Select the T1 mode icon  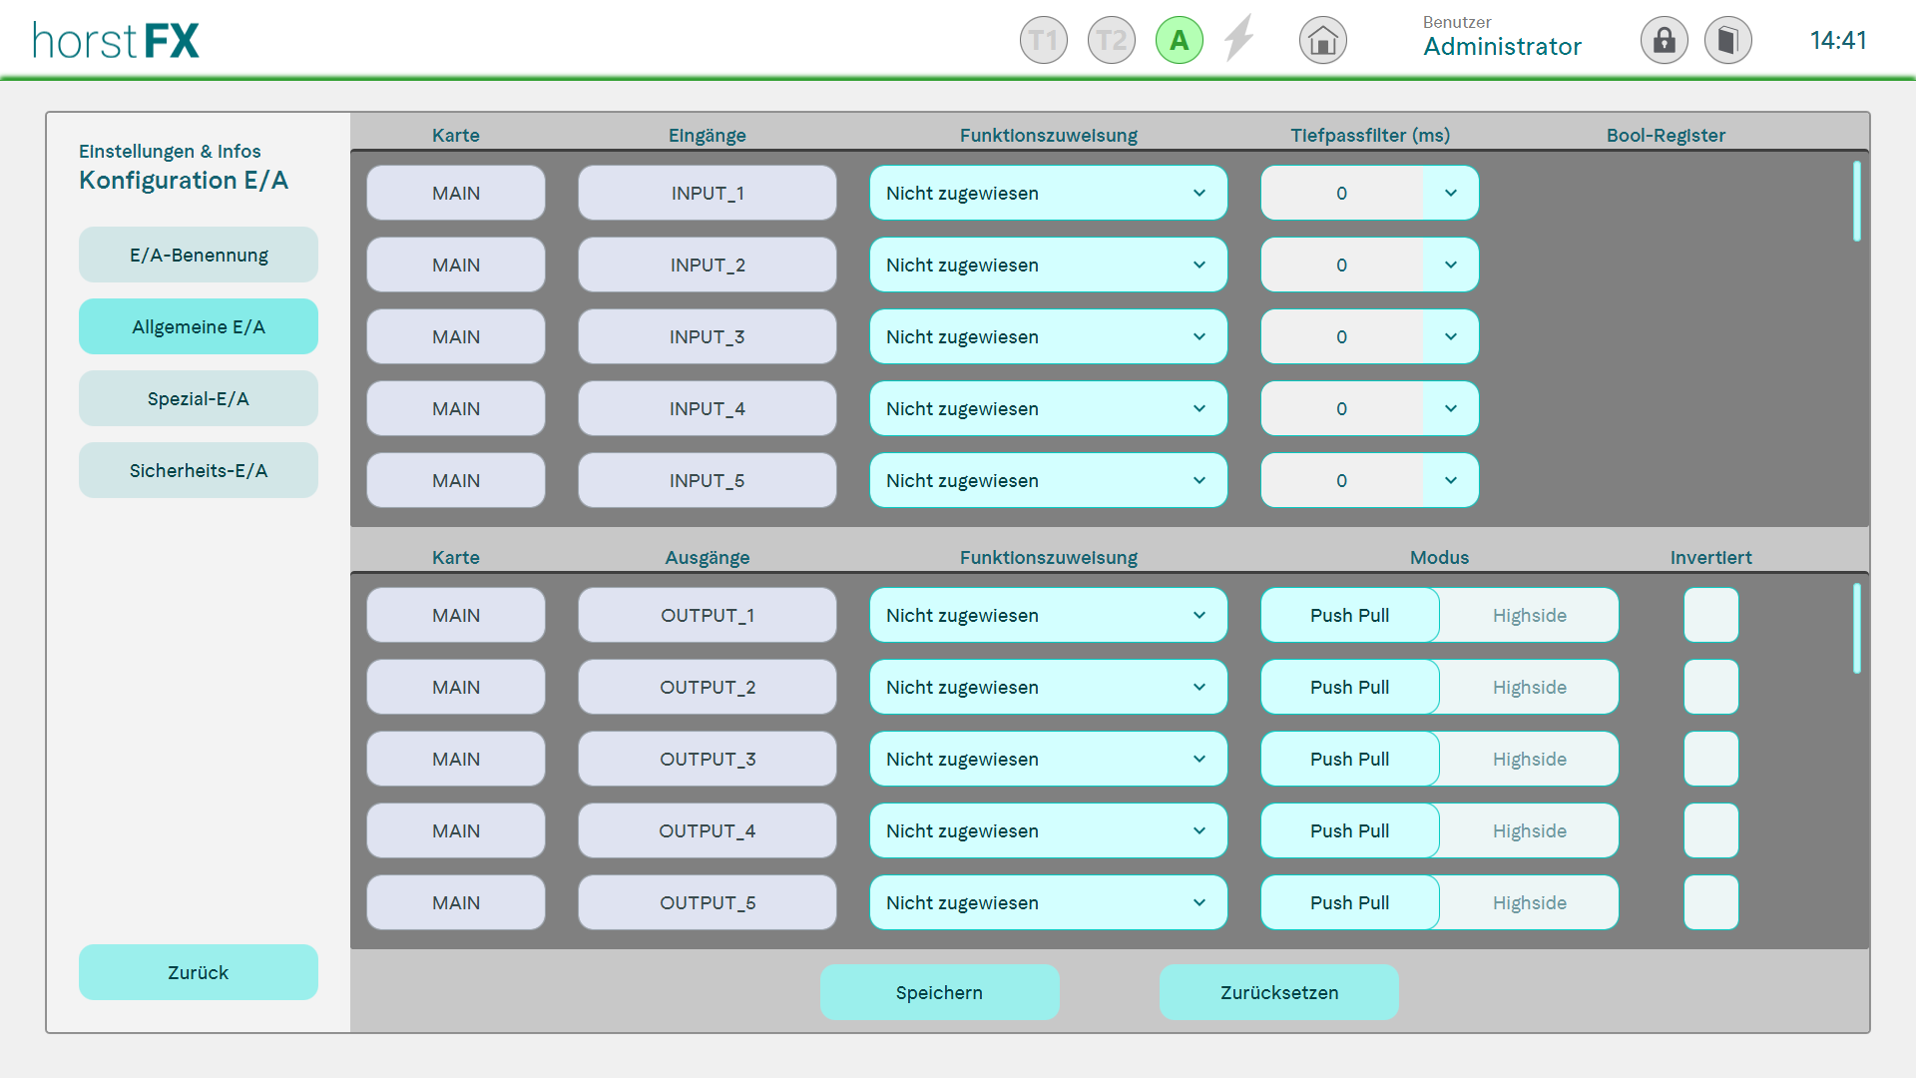pos(1043,41)
